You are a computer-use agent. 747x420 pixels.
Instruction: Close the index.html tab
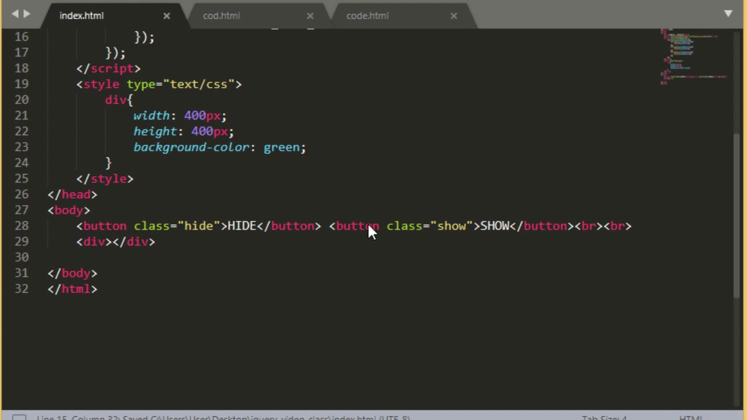click(x=167, y=16)
